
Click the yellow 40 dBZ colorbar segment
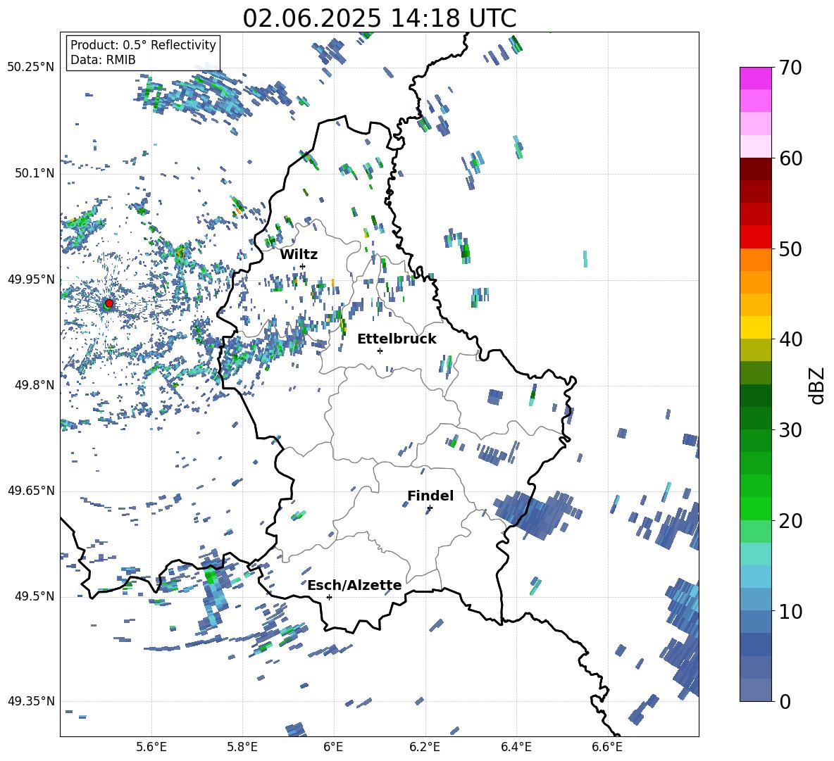[755, 327]
